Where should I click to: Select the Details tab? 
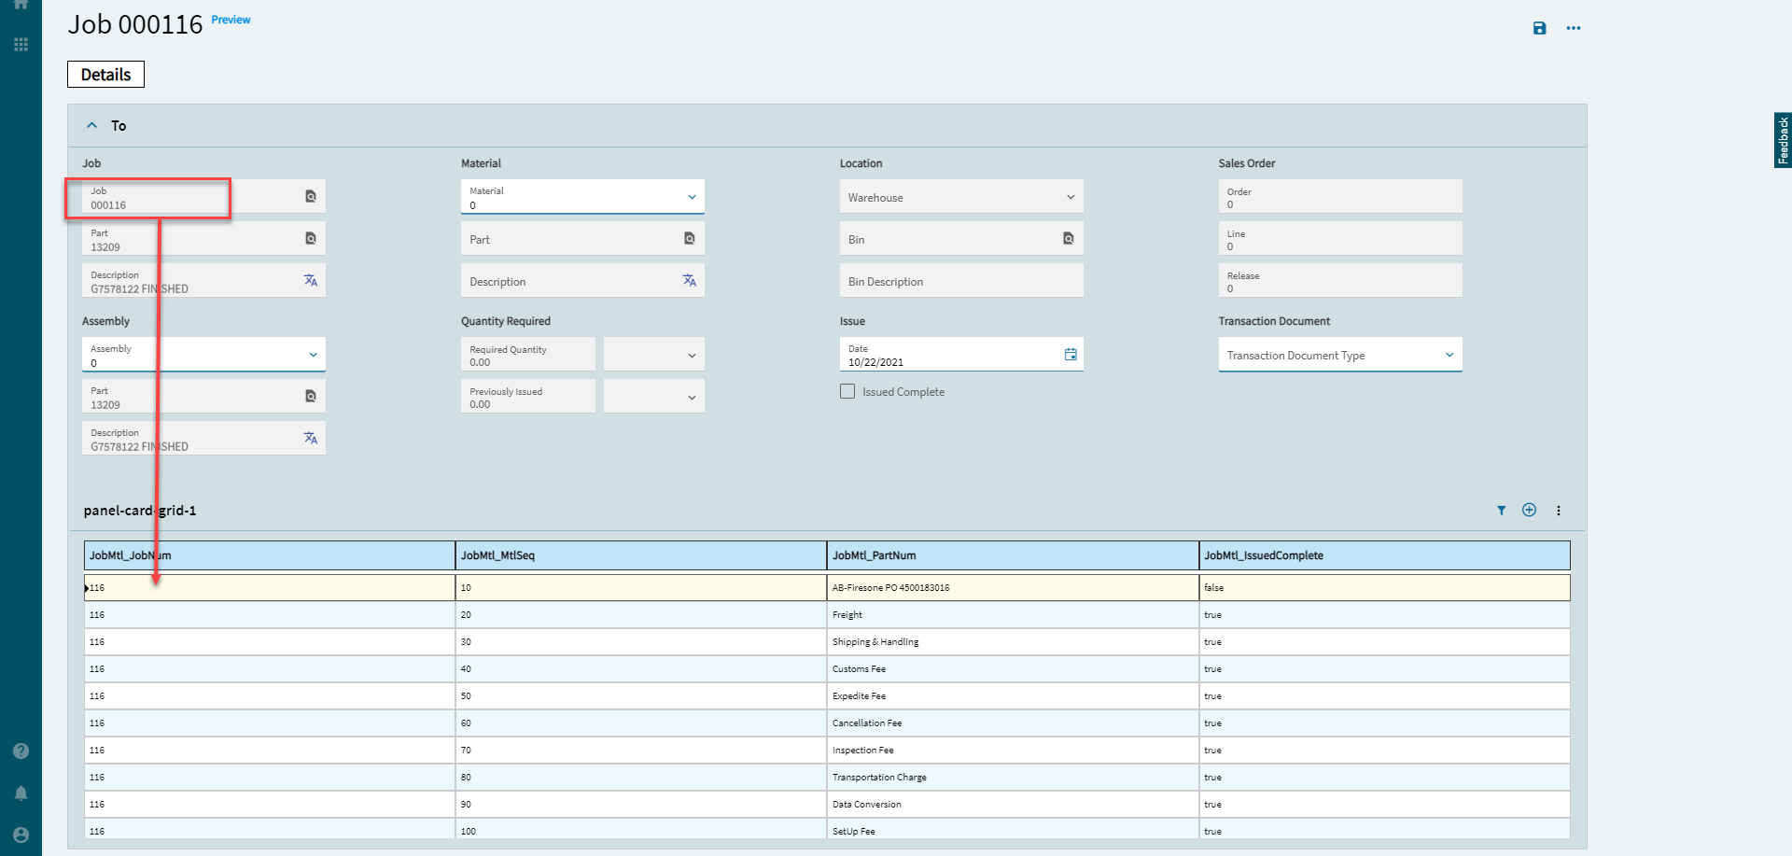(x=105, y=75)
